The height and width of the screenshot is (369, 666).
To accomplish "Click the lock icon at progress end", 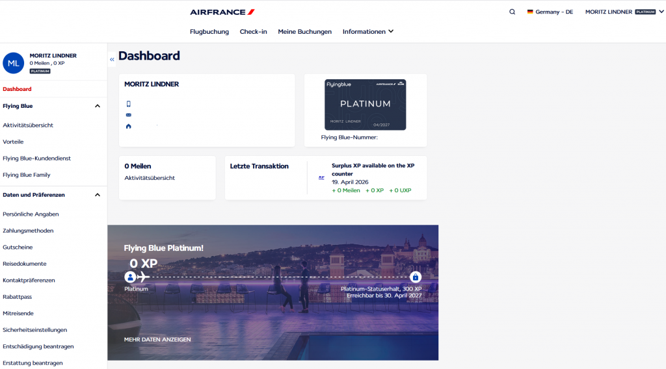I will (x=416, y=277).
